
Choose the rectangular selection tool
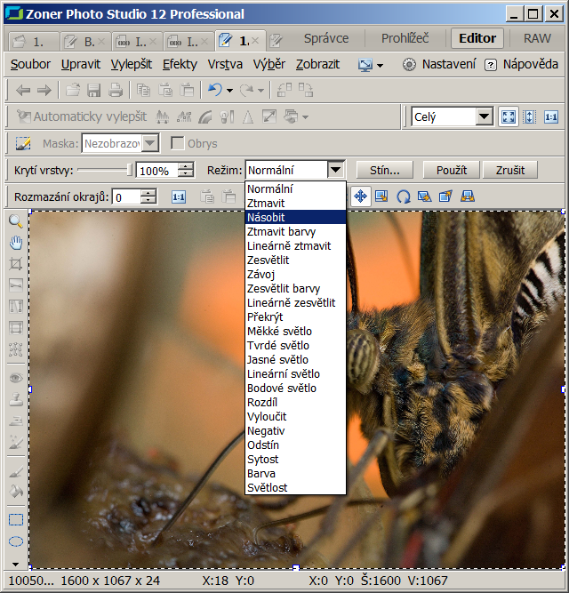15,520
